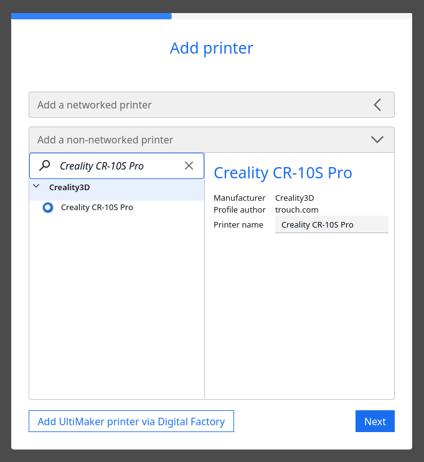Screen dimensions: 424x462
Task: Click the Add a non-networked printer label
Action: tap(105, 140)
